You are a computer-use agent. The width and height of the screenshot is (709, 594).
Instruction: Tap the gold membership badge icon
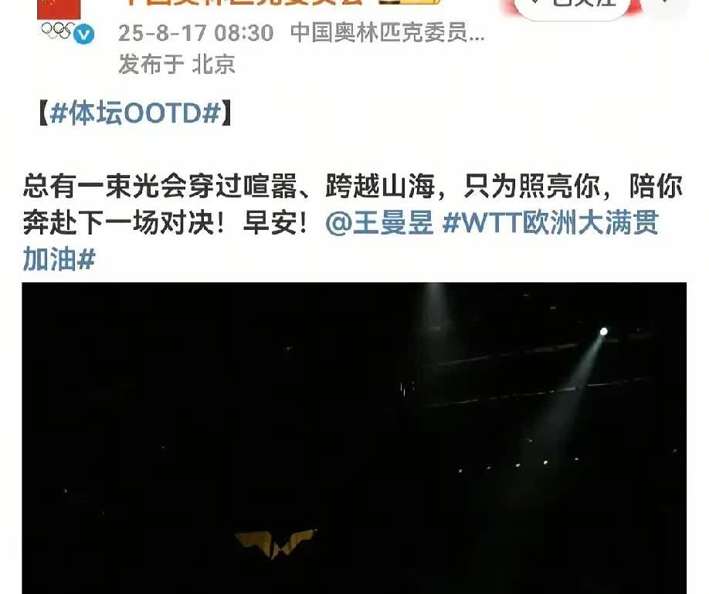click(x=409, y=2)
